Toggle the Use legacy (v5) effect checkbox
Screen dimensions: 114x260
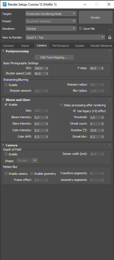coord(74,111)
